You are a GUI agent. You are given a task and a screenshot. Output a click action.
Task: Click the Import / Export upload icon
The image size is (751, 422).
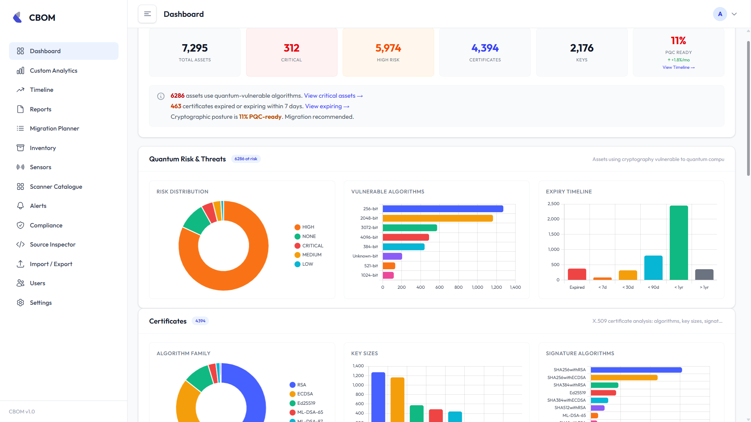tap(20, 264)
